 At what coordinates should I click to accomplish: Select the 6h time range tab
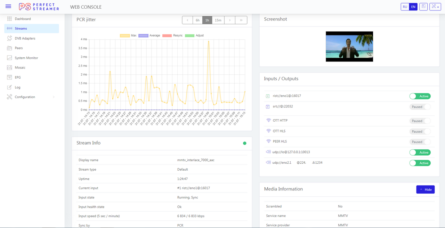(x=197, y=20)
